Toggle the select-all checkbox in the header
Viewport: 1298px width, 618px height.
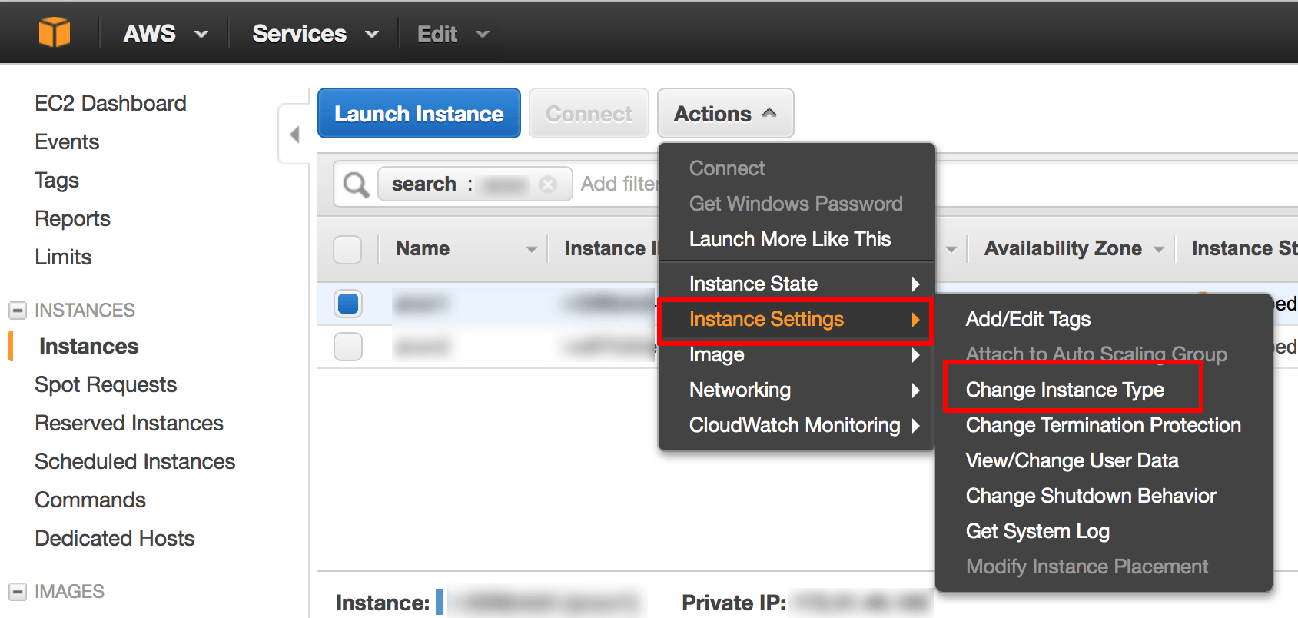point(347,250)
